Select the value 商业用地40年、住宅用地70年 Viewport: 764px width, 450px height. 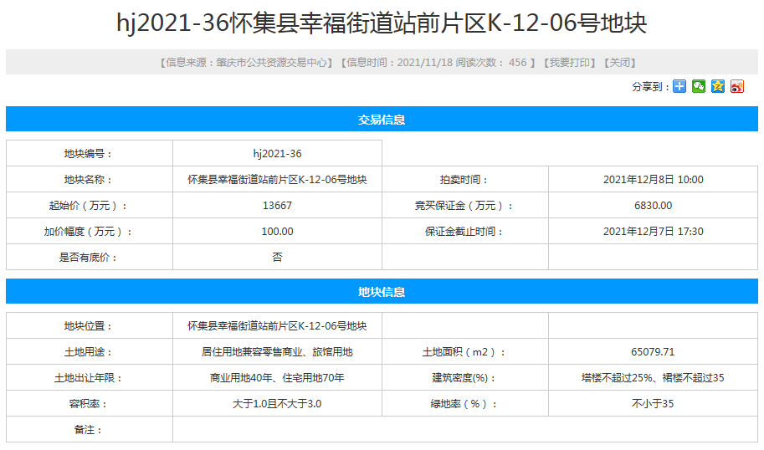tap(277, 377)
